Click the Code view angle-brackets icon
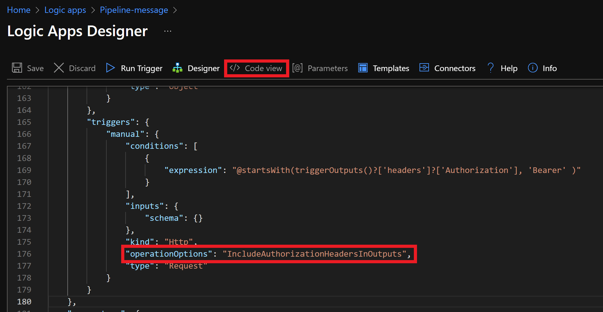 235,68
